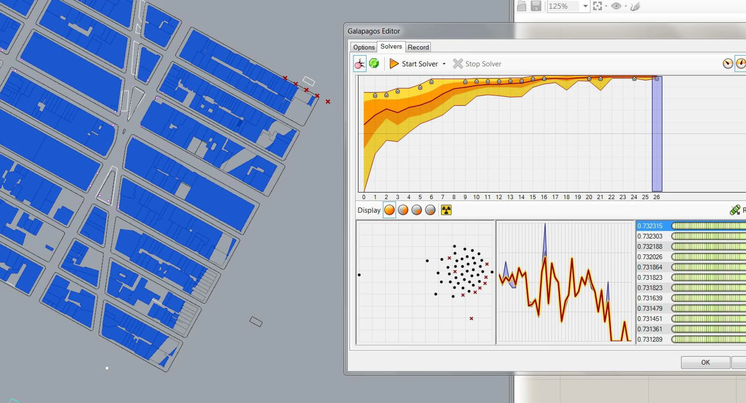Switch to the Solvers tab
Viewport: 746px width, 403px height.
(391, 46)
